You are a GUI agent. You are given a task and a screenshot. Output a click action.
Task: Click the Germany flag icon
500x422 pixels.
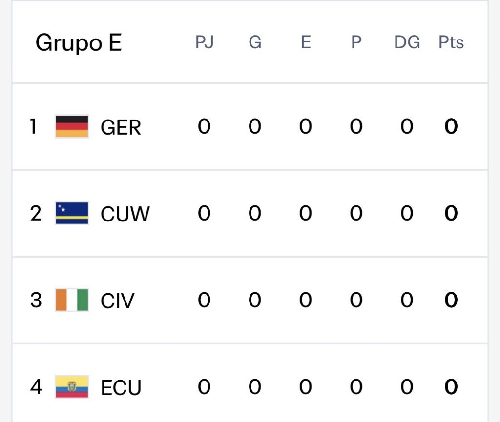tap(72, 127)
